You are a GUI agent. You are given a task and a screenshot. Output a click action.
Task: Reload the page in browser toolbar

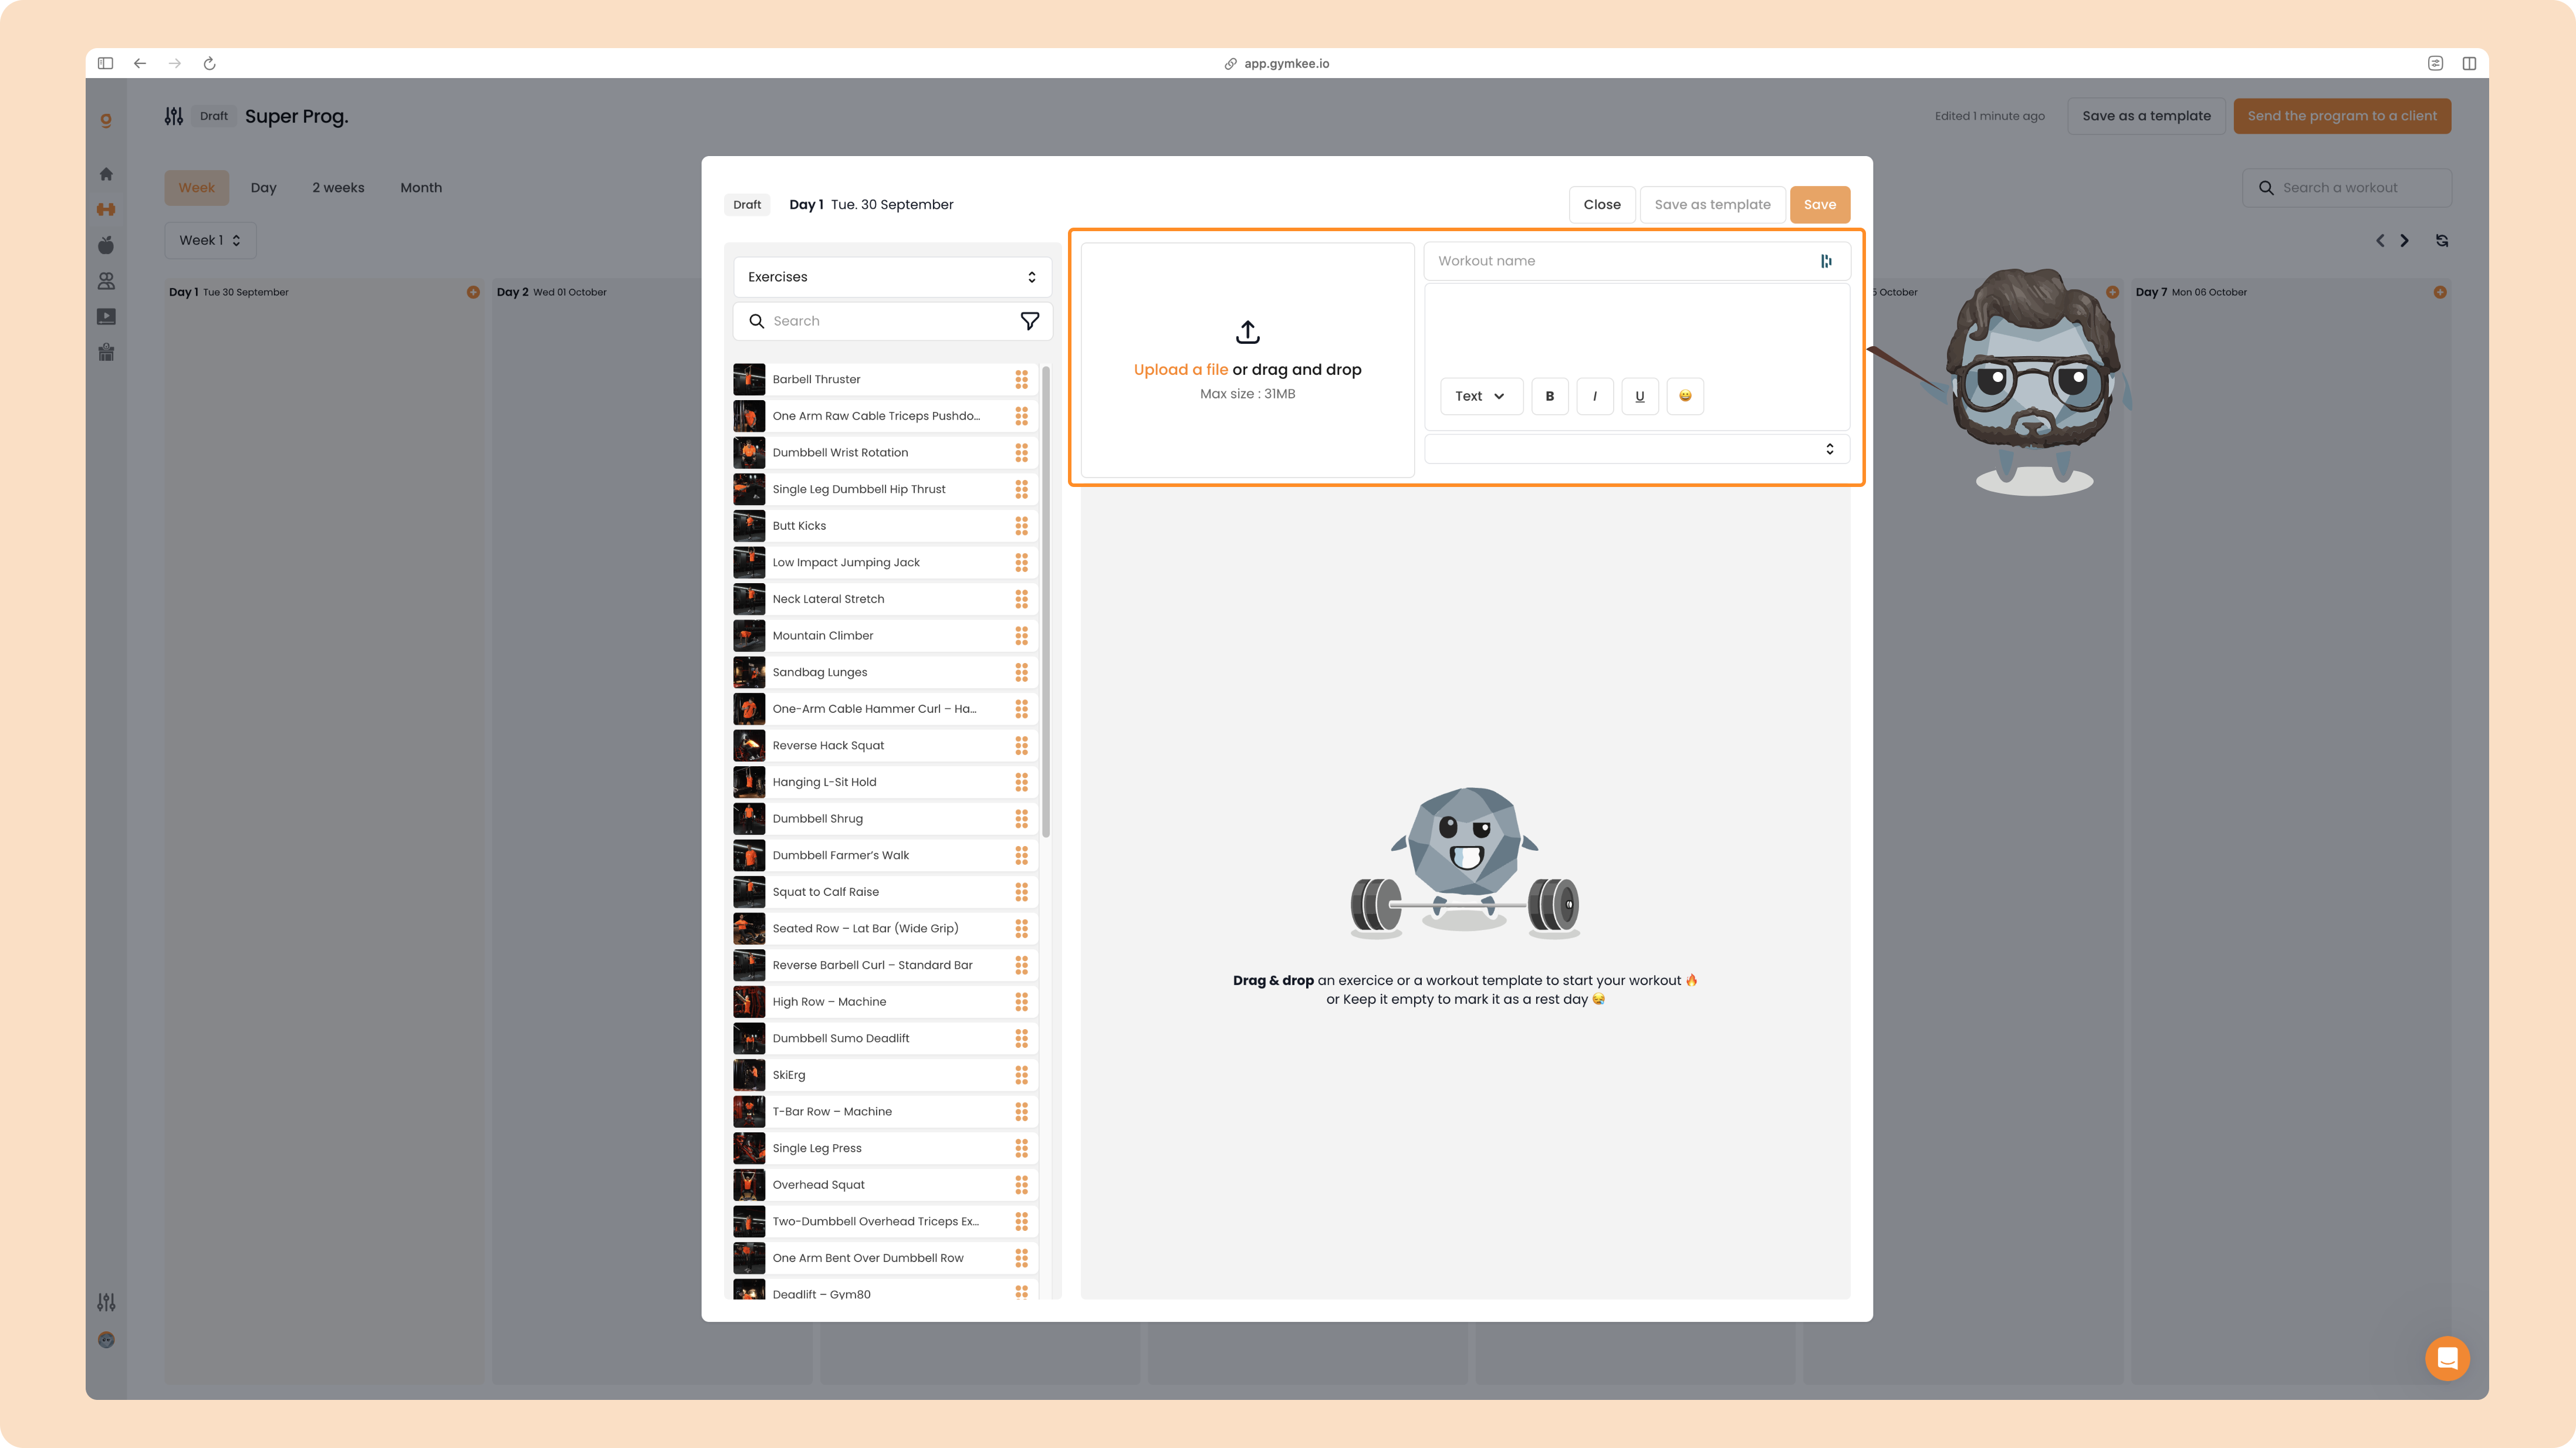tap(210, 63)
